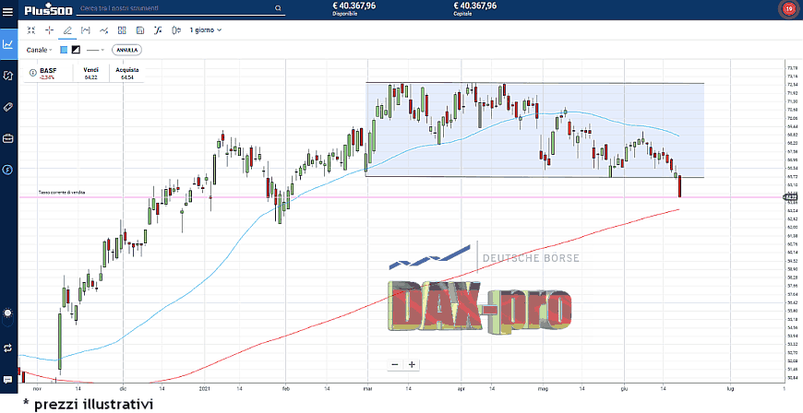Open the open-positions sidebar icon
The width and height of the screenshot is (803, 413).
(x=7, y=76)
